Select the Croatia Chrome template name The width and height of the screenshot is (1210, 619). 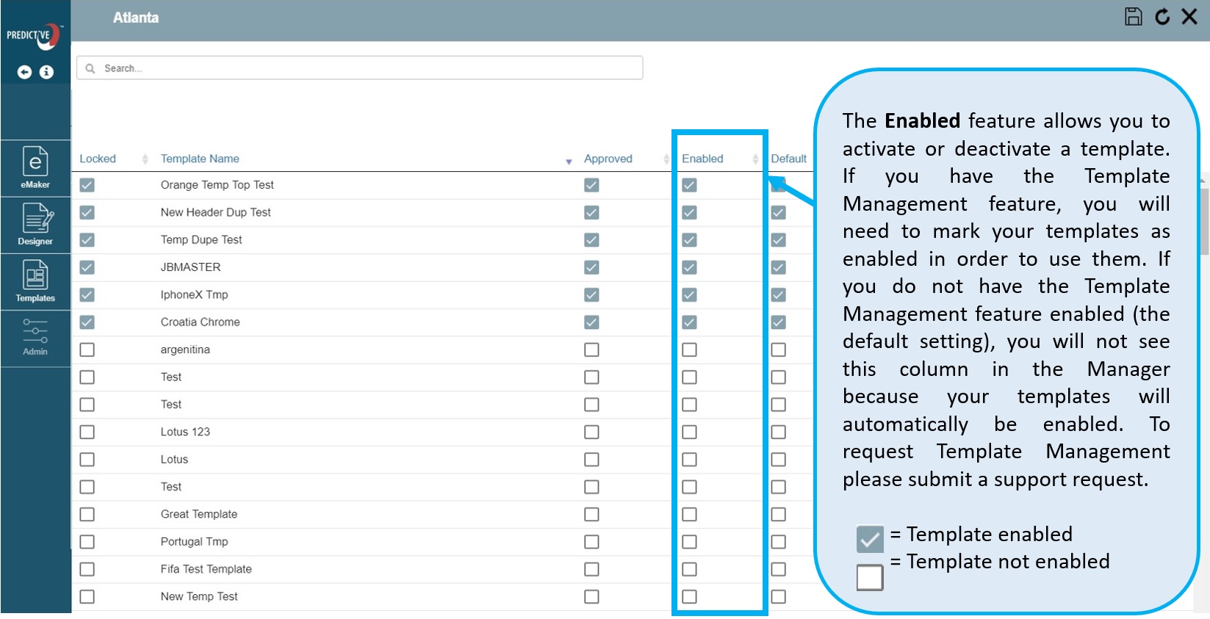coord(200,322)
